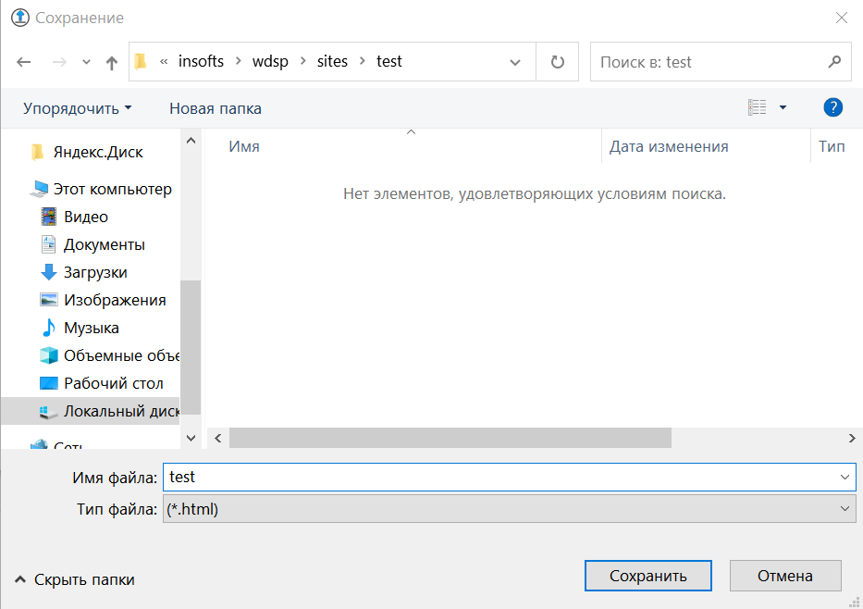Click the Яндекс.Диск folder icon
863x609 pixels.
pos(37,152)
